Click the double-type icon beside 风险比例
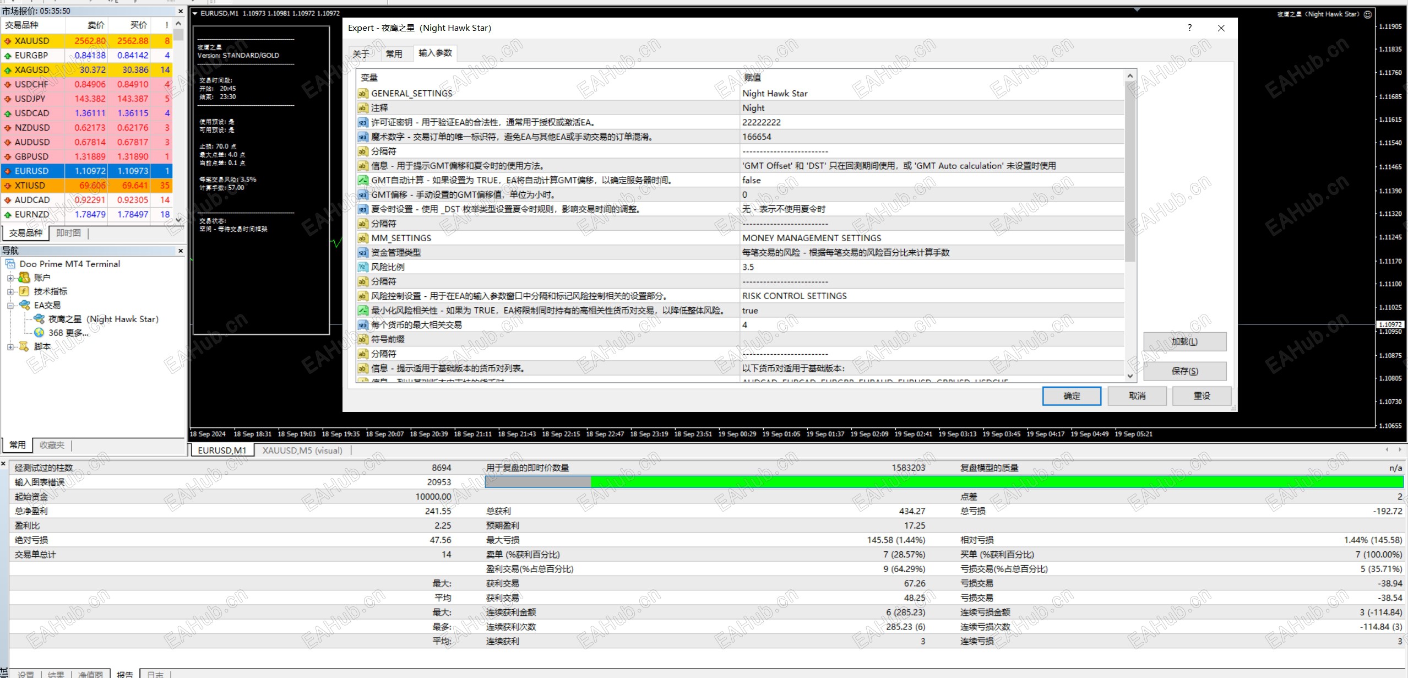The height and width of the screenshot is (678, 1408). [363, 267]
